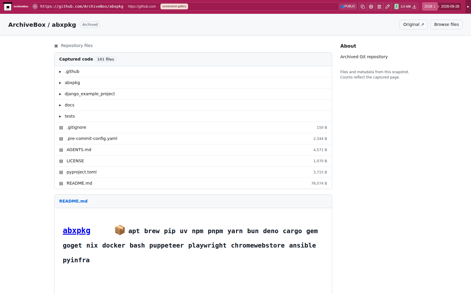The image size is (471, 294).
Task: Click the download icon beside 3.0 MB
Action: pos(414,6)
